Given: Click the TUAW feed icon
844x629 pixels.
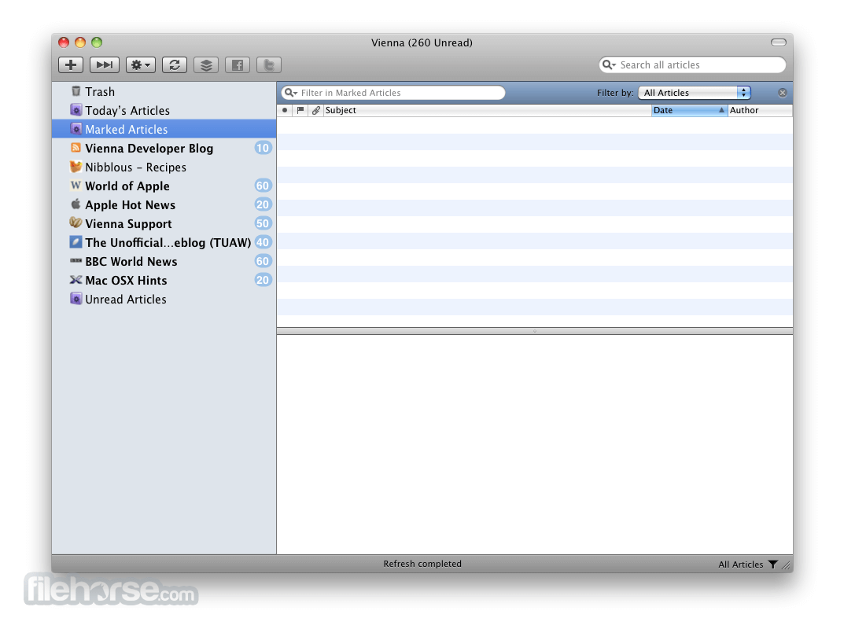Looking at the screenshot, I should pyautogui.click(x=76, y=242).
